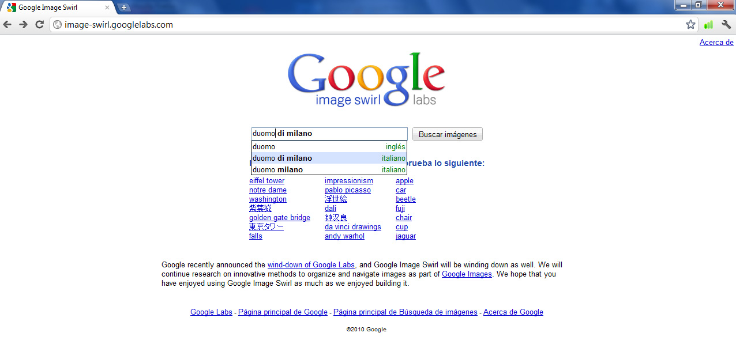Click the Buscar imágenes button
This screenshot has width=736, height=363.
tap(448, 134)
